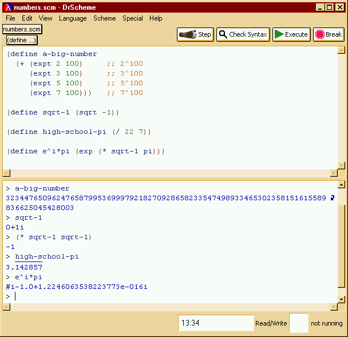
Task: Click interactions pane up scroll arrow
Action: pos(341,185)
